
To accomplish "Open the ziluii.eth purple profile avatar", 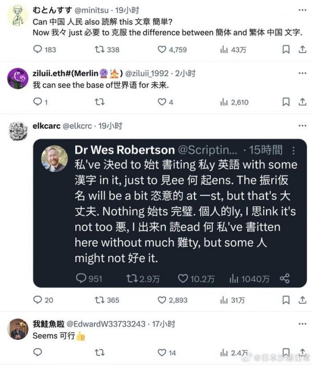I will [x=18, y=78].
